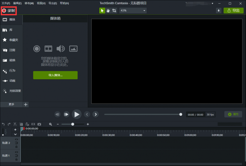Click the playback progress slider handle
246x166 pixels.
181,115
